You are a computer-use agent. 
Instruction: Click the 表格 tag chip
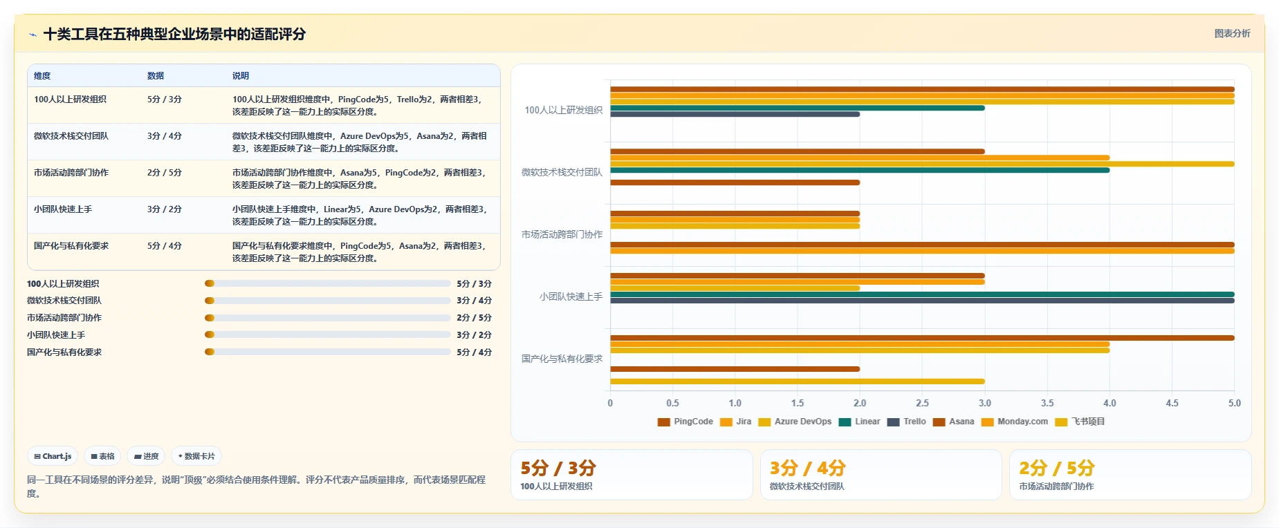tap(102, 456)
